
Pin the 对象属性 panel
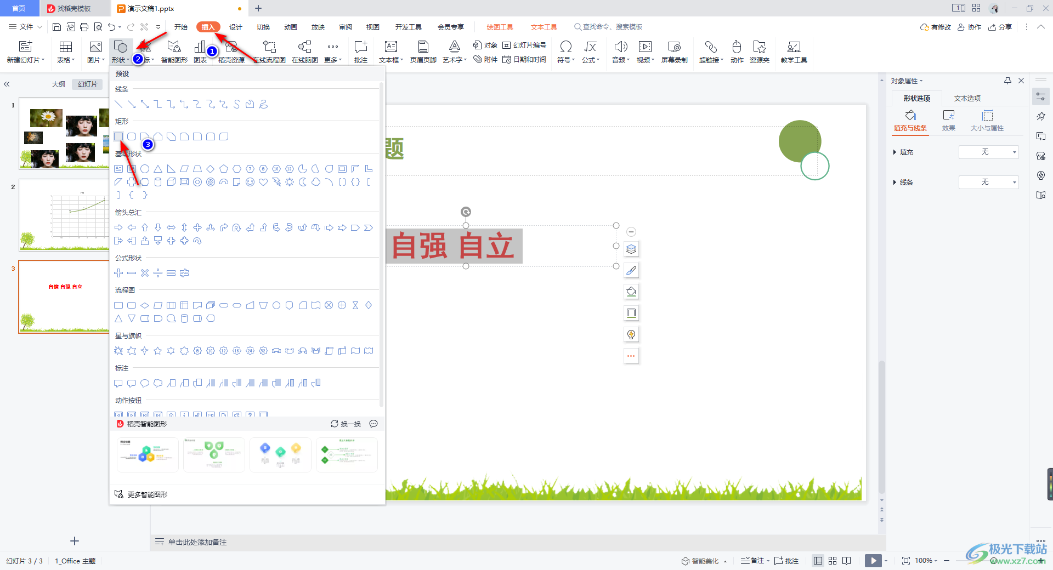pos(1007,81)
